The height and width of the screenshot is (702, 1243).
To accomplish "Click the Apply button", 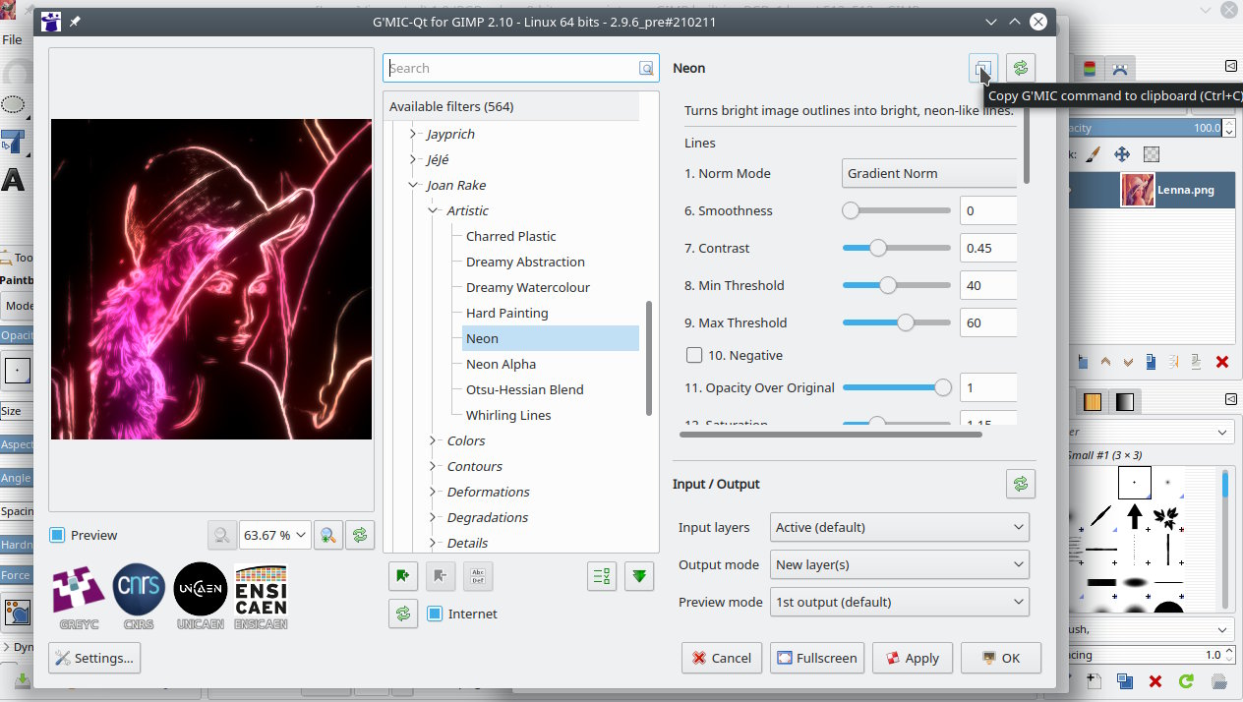I will click(x=913, y=658).
